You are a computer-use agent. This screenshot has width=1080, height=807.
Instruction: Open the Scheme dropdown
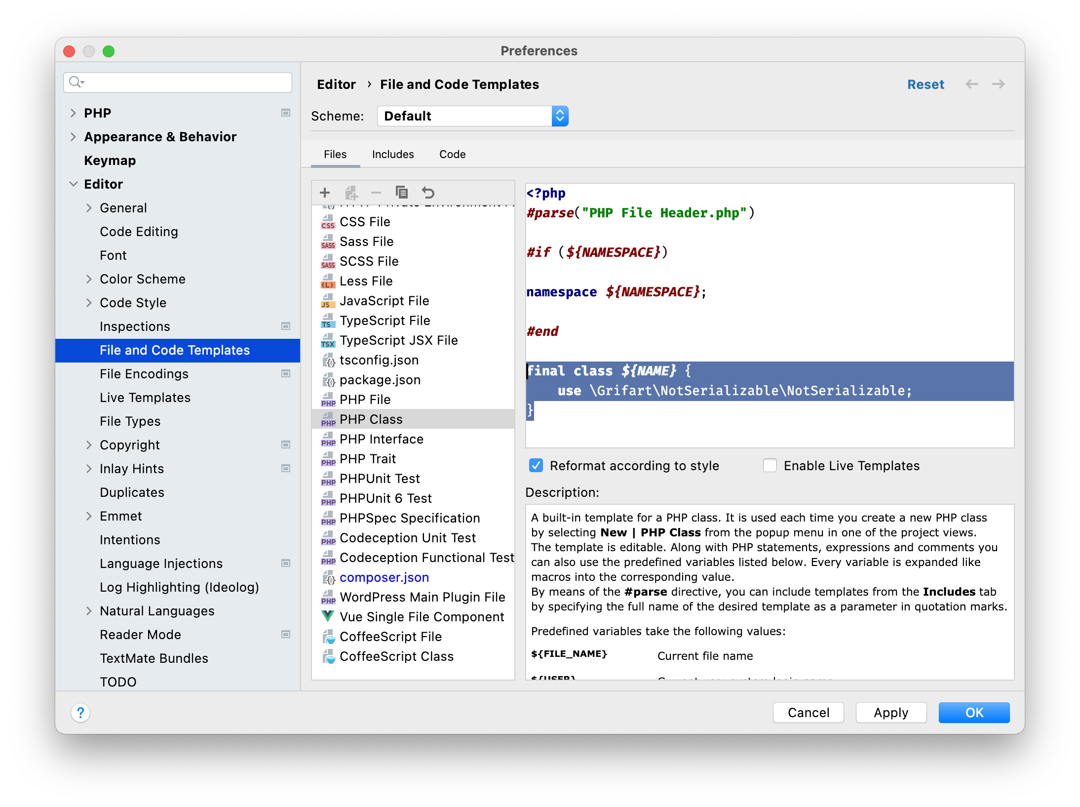472,116
